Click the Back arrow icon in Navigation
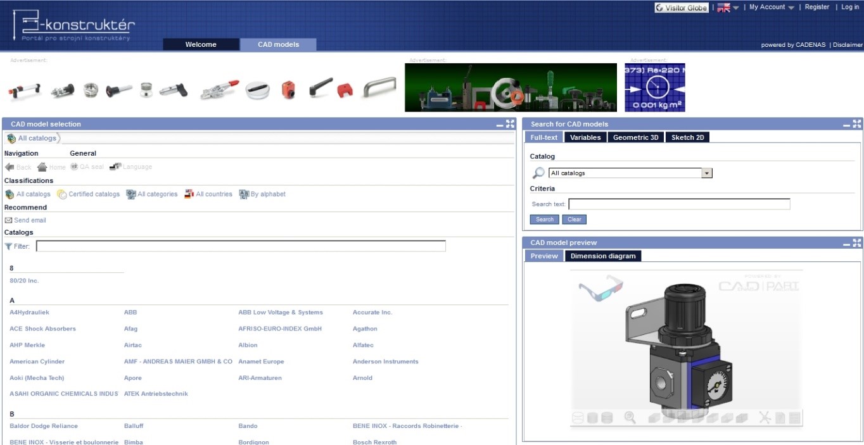The image size is (864, 445). coord(10,167)
